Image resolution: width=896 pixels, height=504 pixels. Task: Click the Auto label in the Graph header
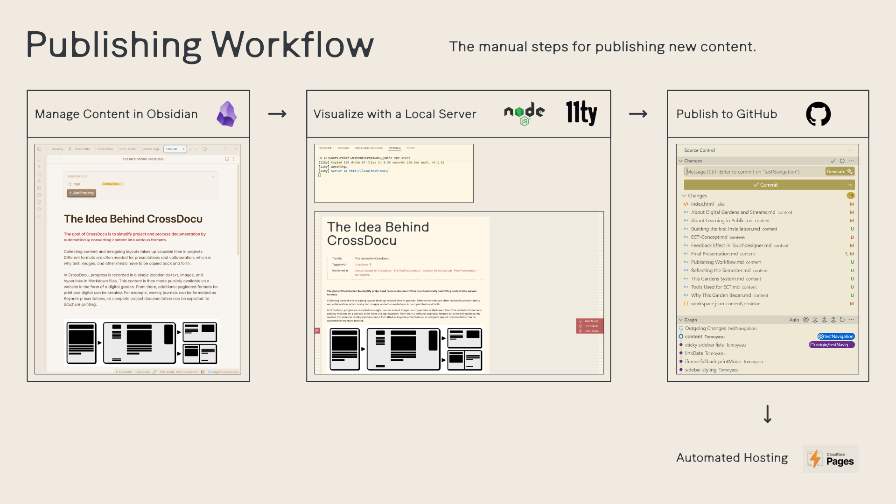tap(794, 320)
